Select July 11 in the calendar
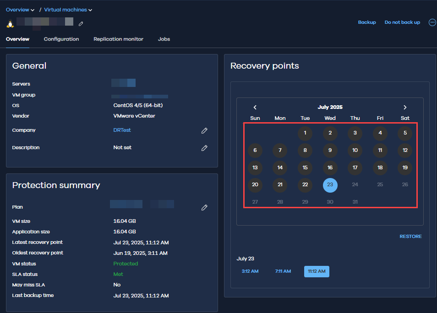 tap(380, 151)
